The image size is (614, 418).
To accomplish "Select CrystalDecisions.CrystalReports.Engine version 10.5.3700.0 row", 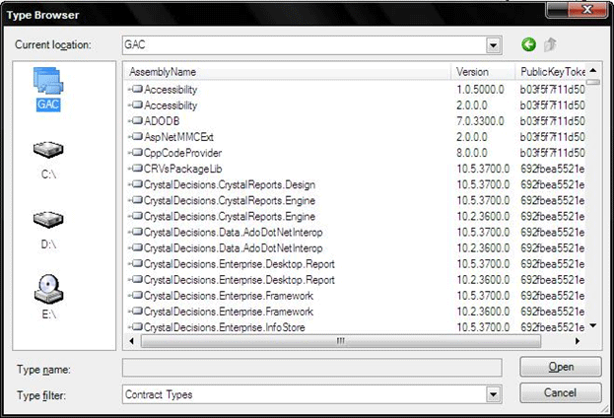I will pyautogui.click(x=356, y=200).
